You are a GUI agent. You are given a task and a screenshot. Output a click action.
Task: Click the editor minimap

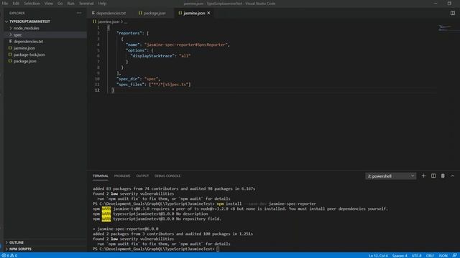[x=447, y=28]
